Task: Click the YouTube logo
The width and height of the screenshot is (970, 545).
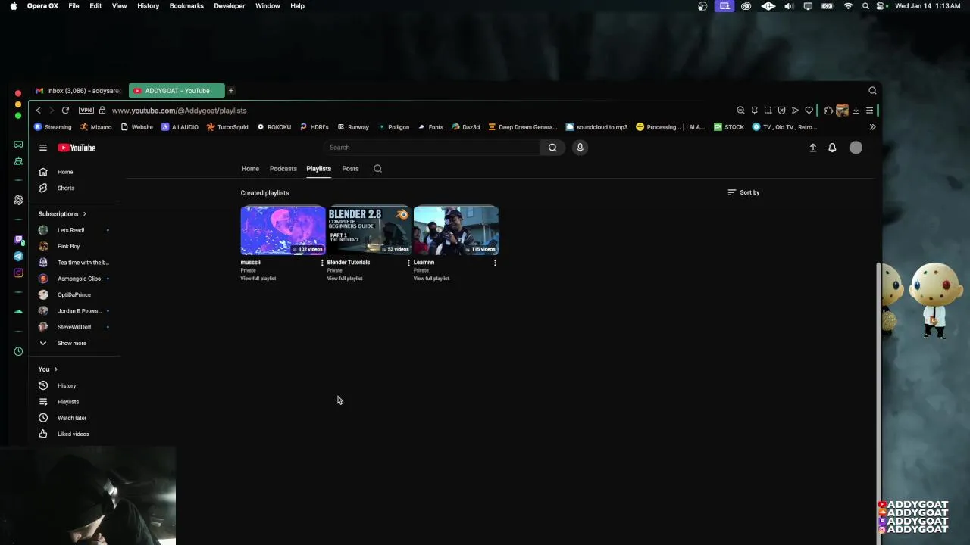Action: pos(77,148)
